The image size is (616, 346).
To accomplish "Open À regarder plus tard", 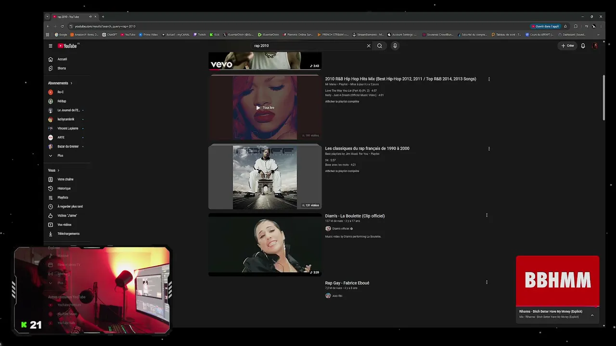I will coord(69,207).
